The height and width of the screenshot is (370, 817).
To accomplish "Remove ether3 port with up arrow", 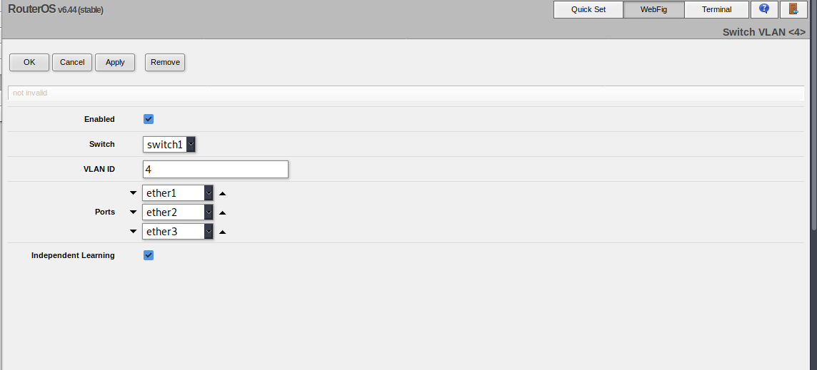I will click(223, 232).
